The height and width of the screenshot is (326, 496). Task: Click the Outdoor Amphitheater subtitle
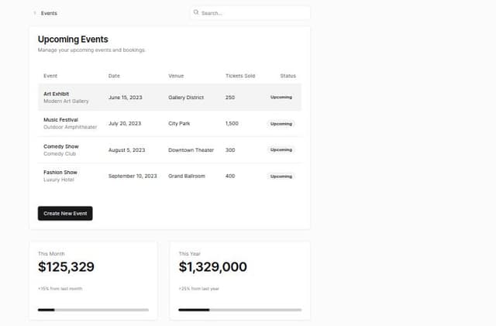point(71,127)
